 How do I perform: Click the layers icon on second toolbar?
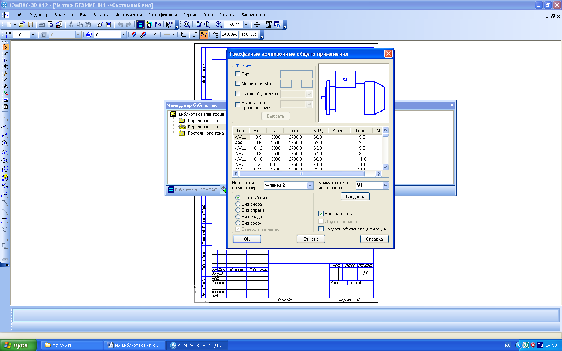(89, 35)
